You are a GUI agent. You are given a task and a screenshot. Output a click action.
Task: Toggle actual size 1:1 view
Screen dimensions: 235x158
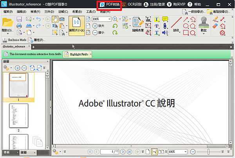pyautogui.click(x=77, y=26)
